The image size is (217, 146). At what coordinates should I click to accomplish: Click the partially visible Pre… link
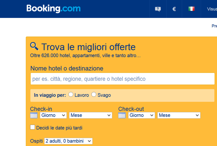(214, 26)
